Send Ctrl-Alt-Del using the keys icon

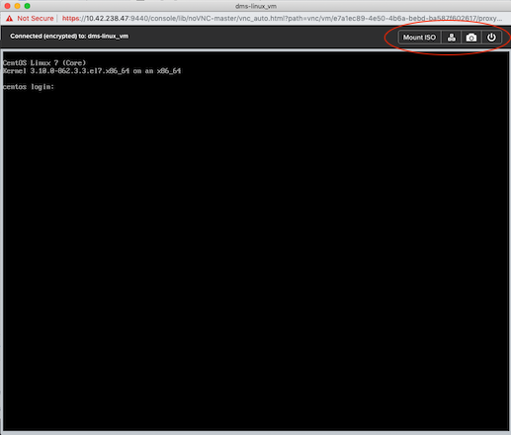click(451, 38)
